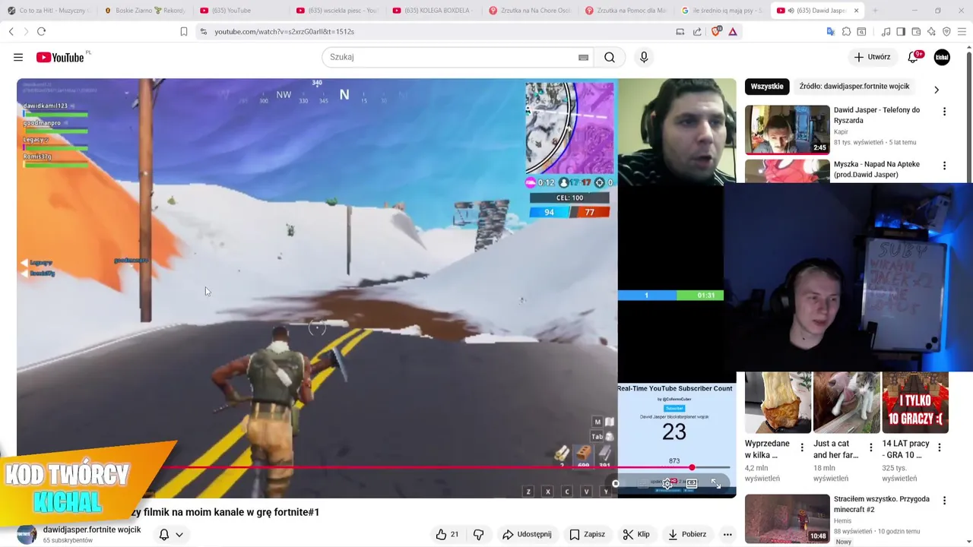The image size is (973, 547).
Task: Open the translate page icon
Action: pos(830,31)
